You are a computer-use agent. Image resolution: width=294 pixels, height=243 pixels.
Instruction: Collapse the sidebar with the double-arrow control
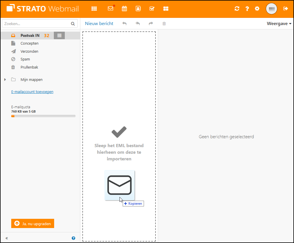(x=6, y=238)
